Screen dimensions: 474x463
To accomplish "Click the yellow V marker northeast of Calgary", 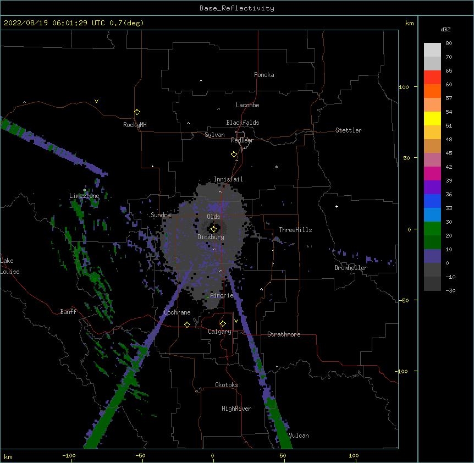I will 236,321.
